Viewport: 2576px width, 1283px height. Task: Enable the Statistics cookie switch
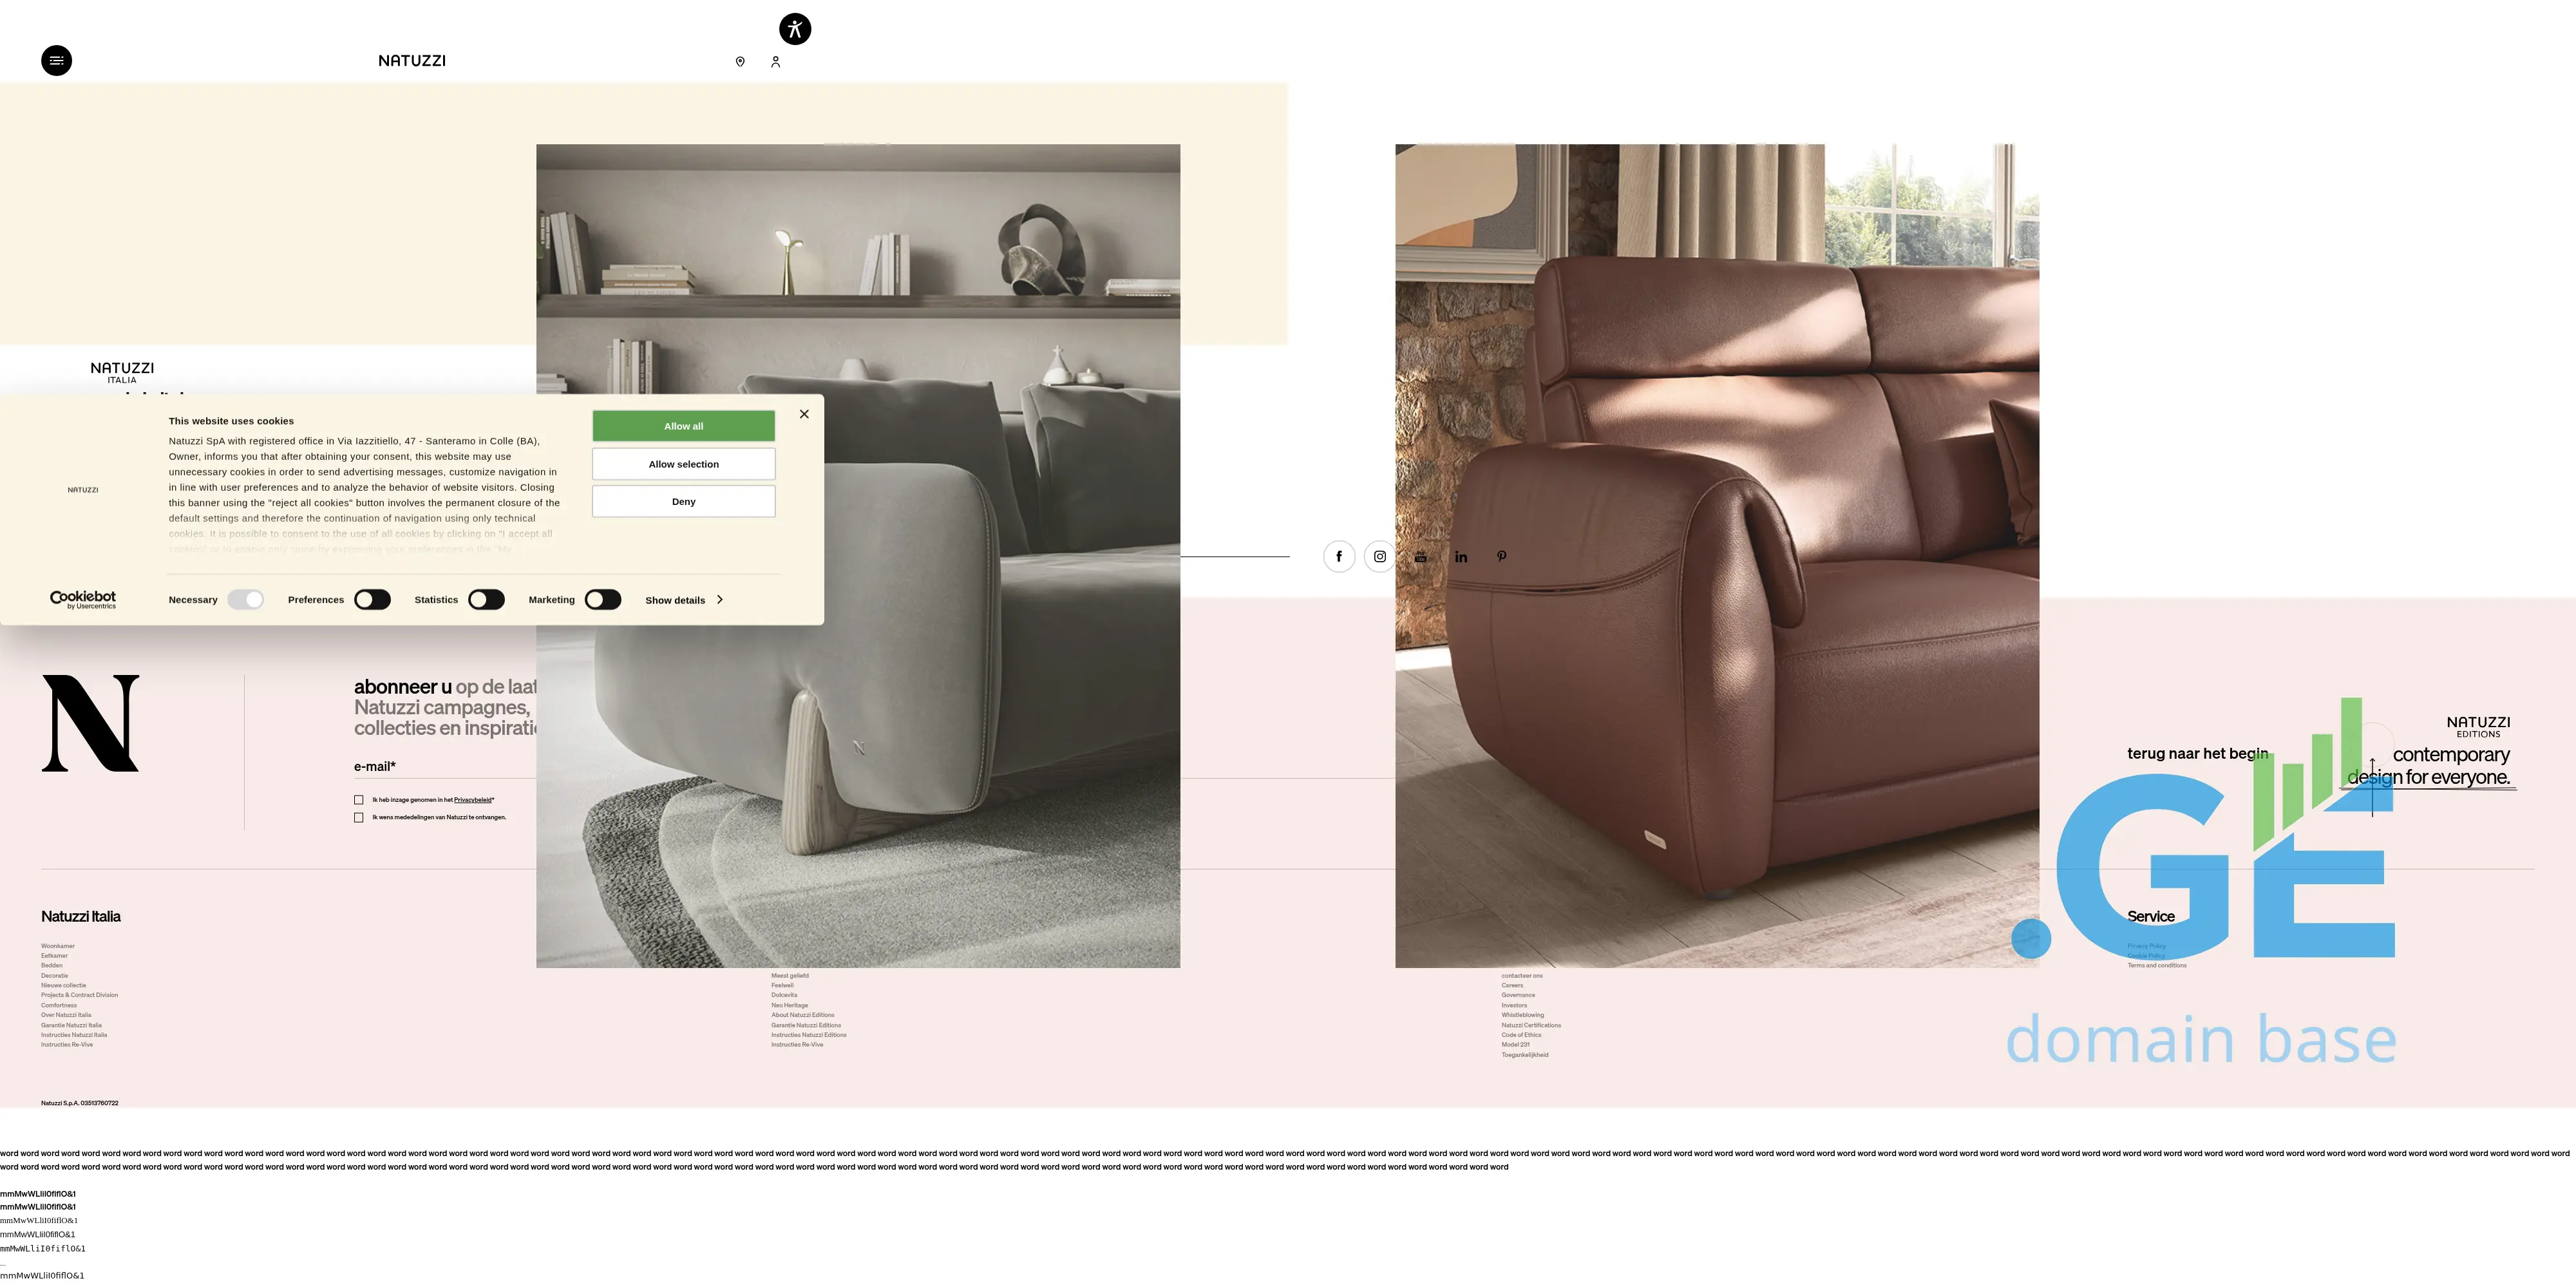click(x=486, y=600)
